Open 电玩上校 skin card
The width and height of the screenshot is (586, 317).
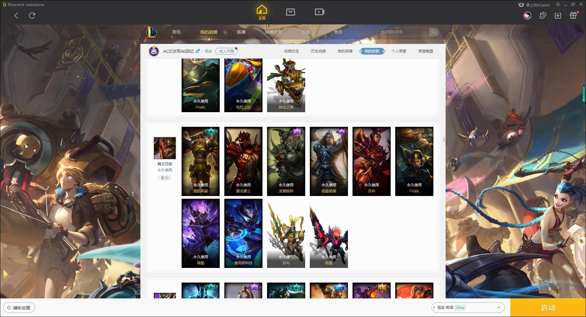click(x=243, y=85)
